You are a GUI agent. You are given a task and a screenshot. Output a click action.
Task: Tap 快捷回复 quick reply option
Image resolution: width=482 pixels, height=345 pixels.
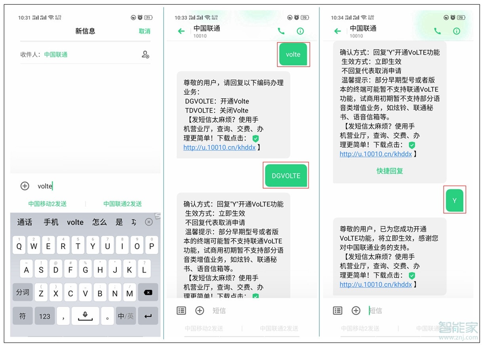[x=389, y=171]
